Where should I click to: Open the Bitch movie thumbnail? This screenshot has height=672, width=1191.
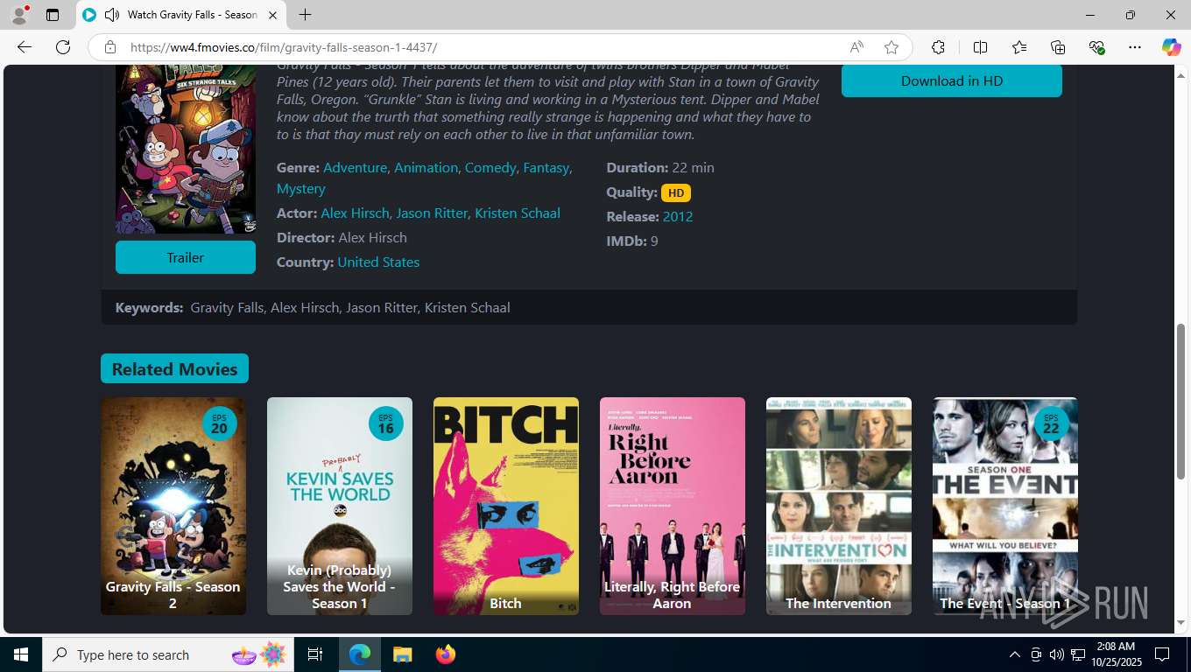click(x=506, y=506)
